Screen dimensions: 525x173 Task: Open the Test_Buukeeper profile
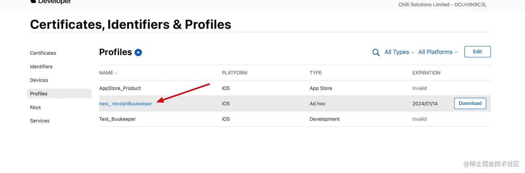(x=117, y=119)
